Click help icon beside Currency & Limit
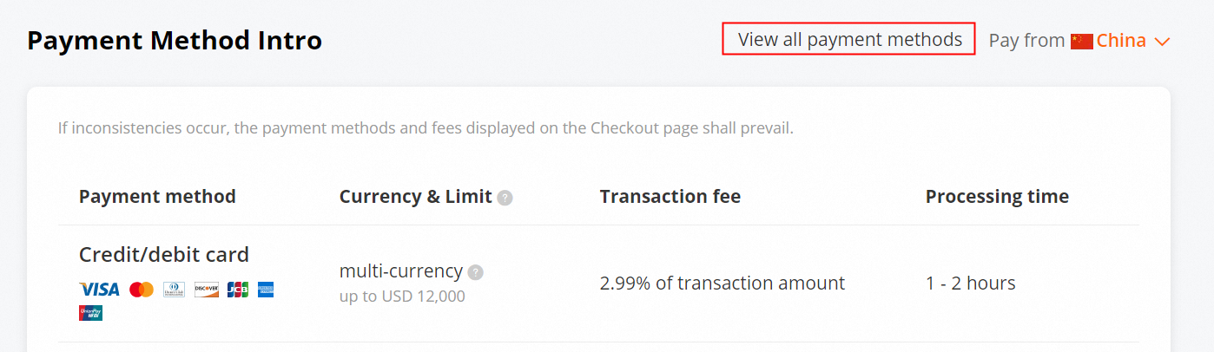The height and width of the screenshot is (352, 1214). (x=505, y=198)
